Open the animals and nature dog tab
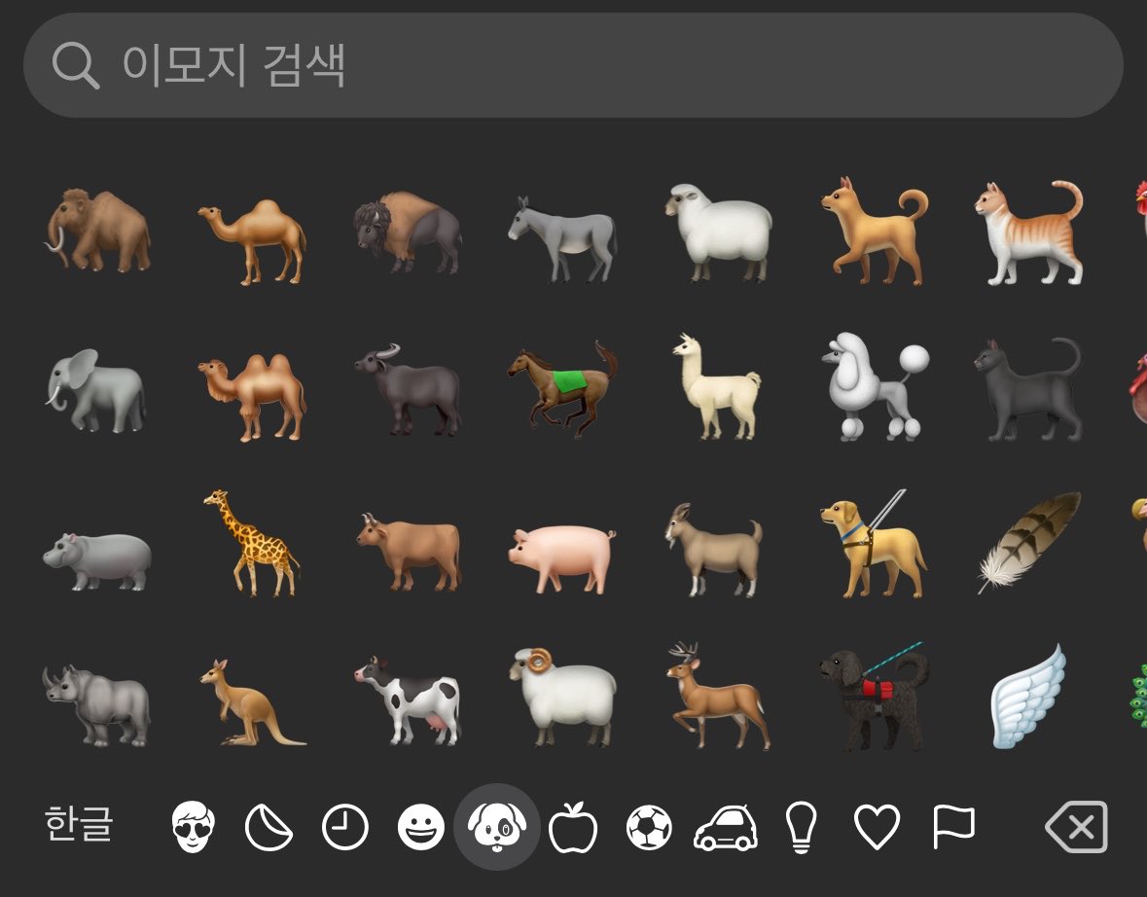The image size is (1147, 897). tap(497, 827)
